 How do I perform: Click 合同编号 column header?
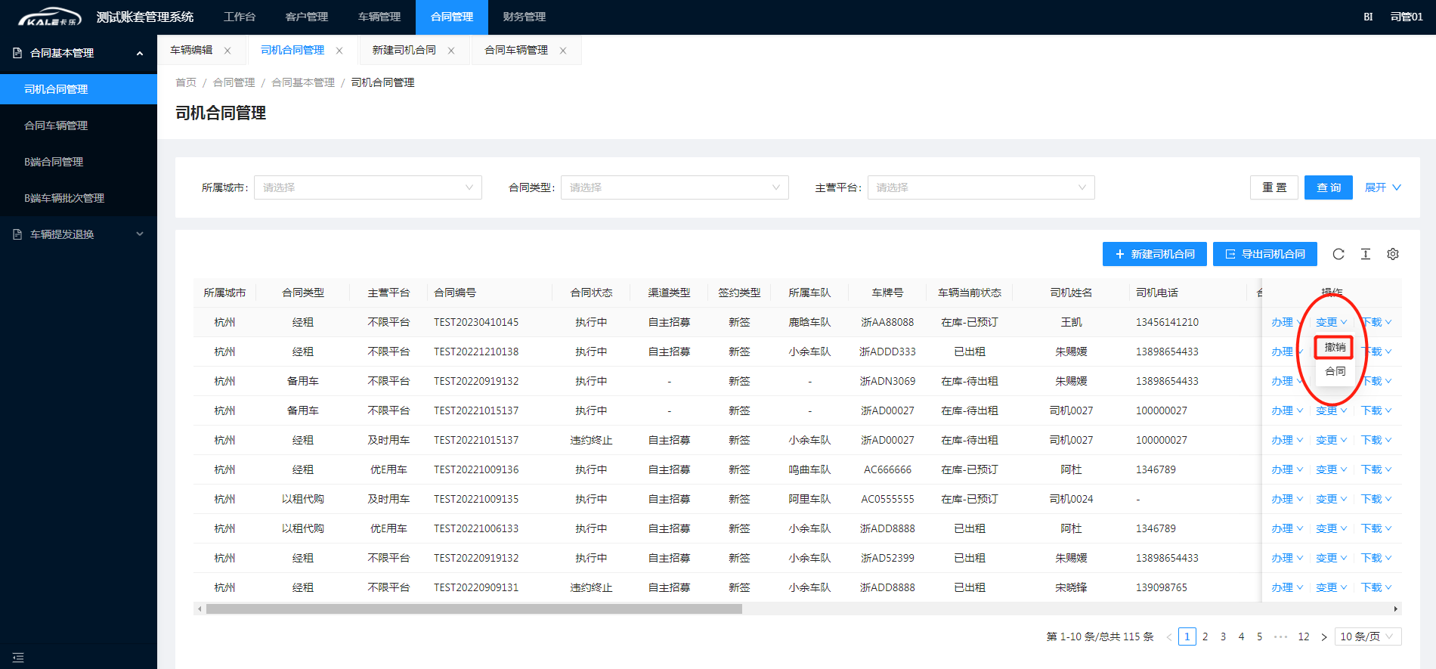pos(455,293)
